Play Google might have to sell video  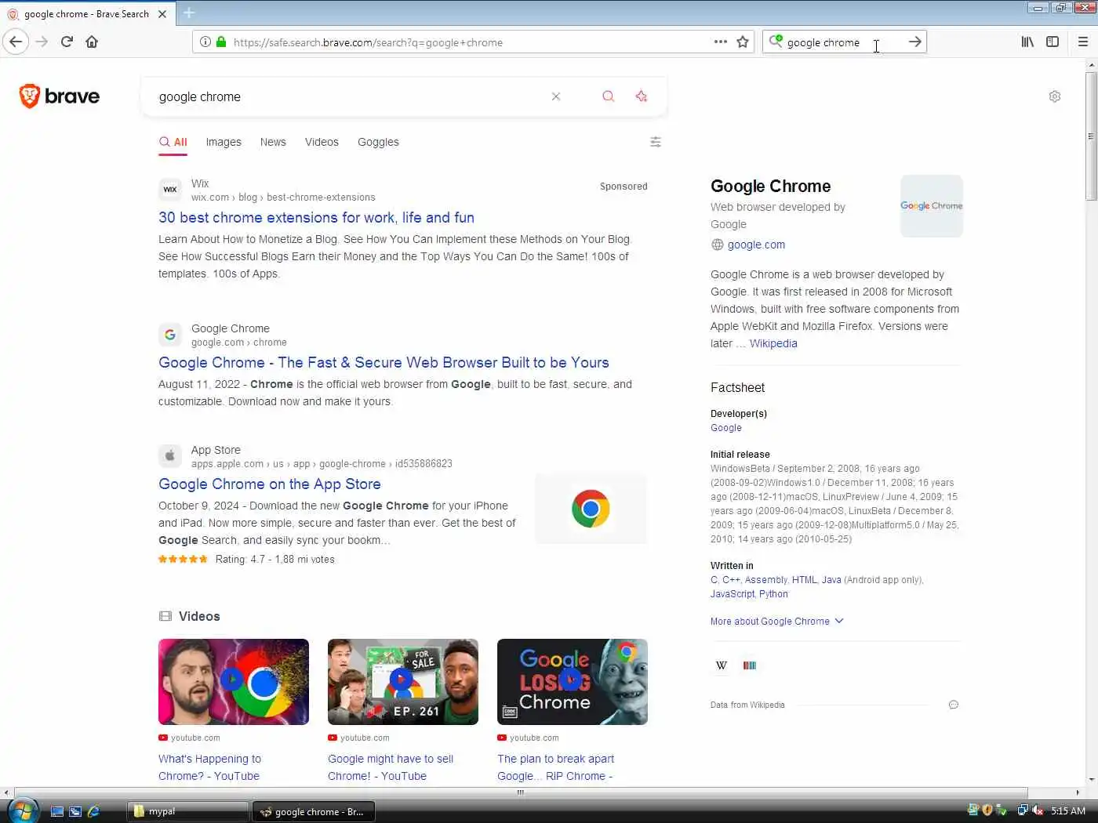[x=403, y=681]
